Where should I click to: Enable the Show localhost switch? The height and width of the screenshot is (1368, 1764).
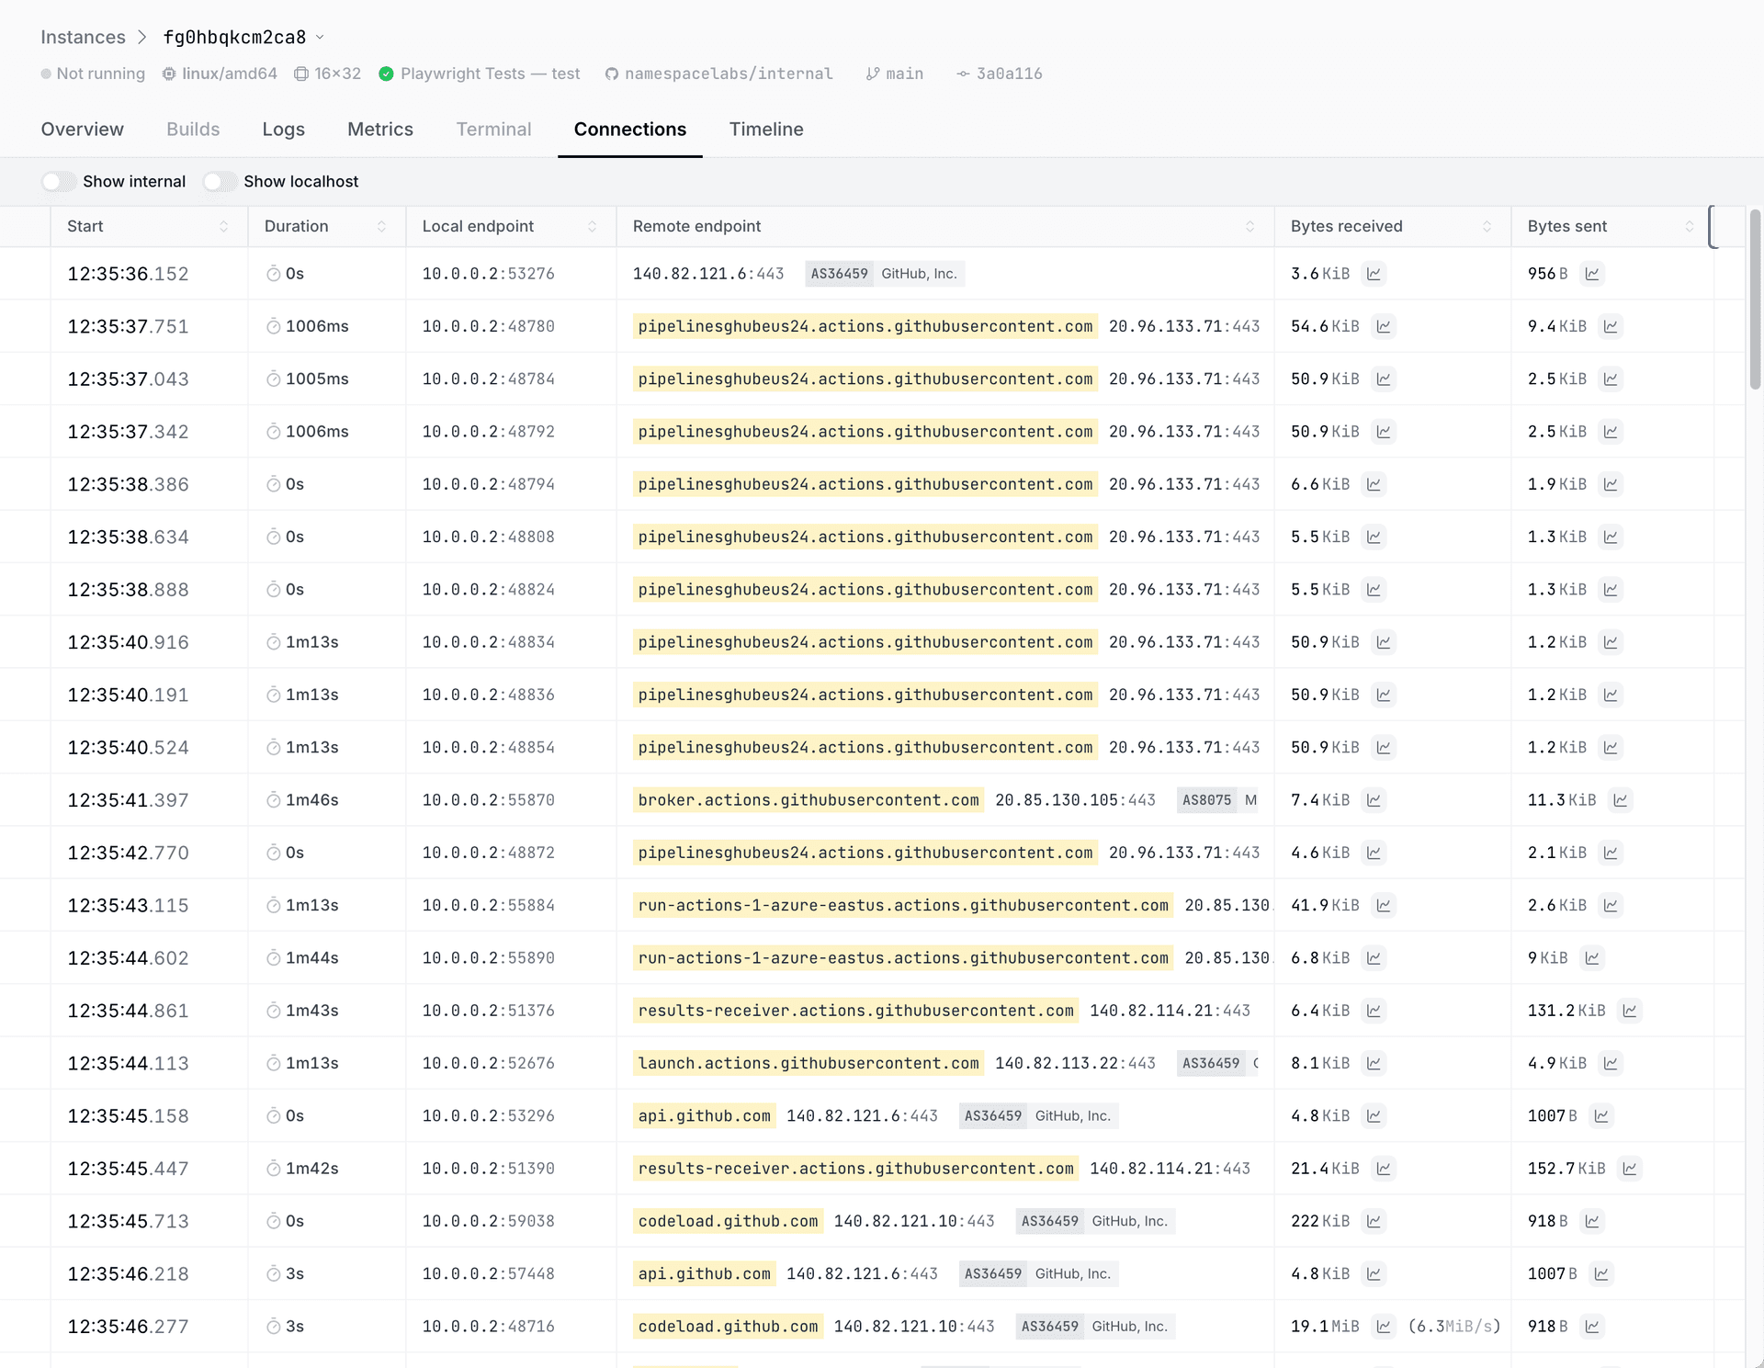pos(220,182)
